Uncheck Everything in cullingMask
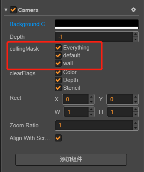Viewport: 144px width, 172px height. 58,48
